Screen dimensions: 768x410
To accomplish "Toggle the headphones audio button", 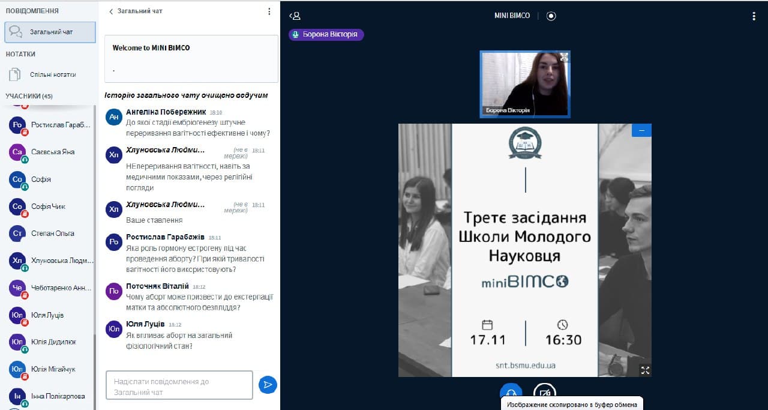I will 511,393.
